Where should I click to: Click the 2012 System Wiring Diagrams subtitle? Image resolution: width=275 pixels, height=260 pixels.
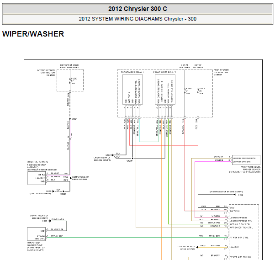pos(137,19)
